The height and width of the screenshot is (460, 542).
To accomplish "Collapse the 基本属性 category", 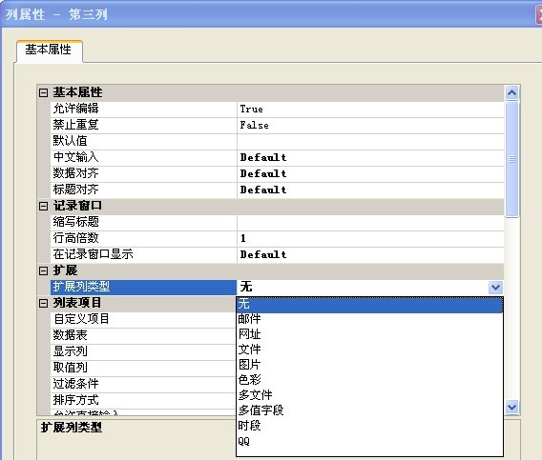I will 43,92.
